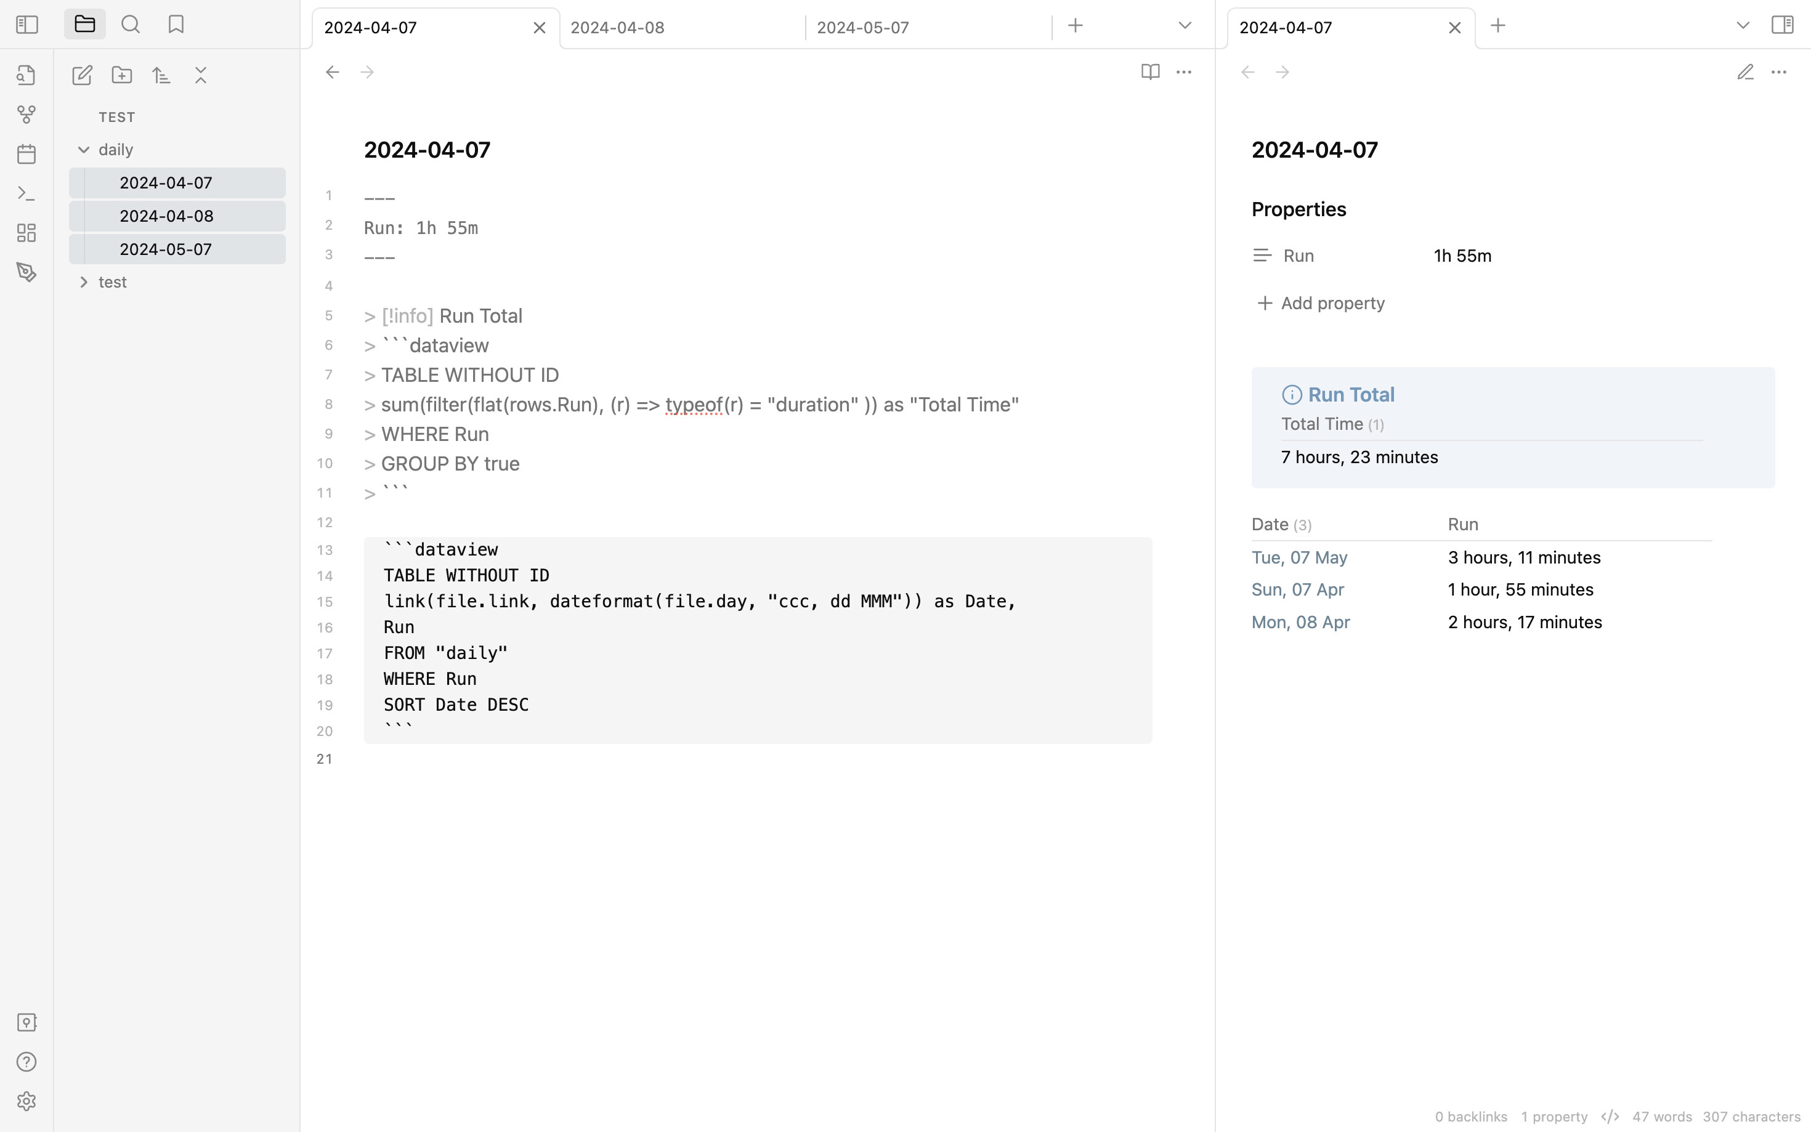This screenshot has width=1811, height=1132.
Task: Click the 'GROUP BY true' line in editor
Action: (x=450, y=463)
